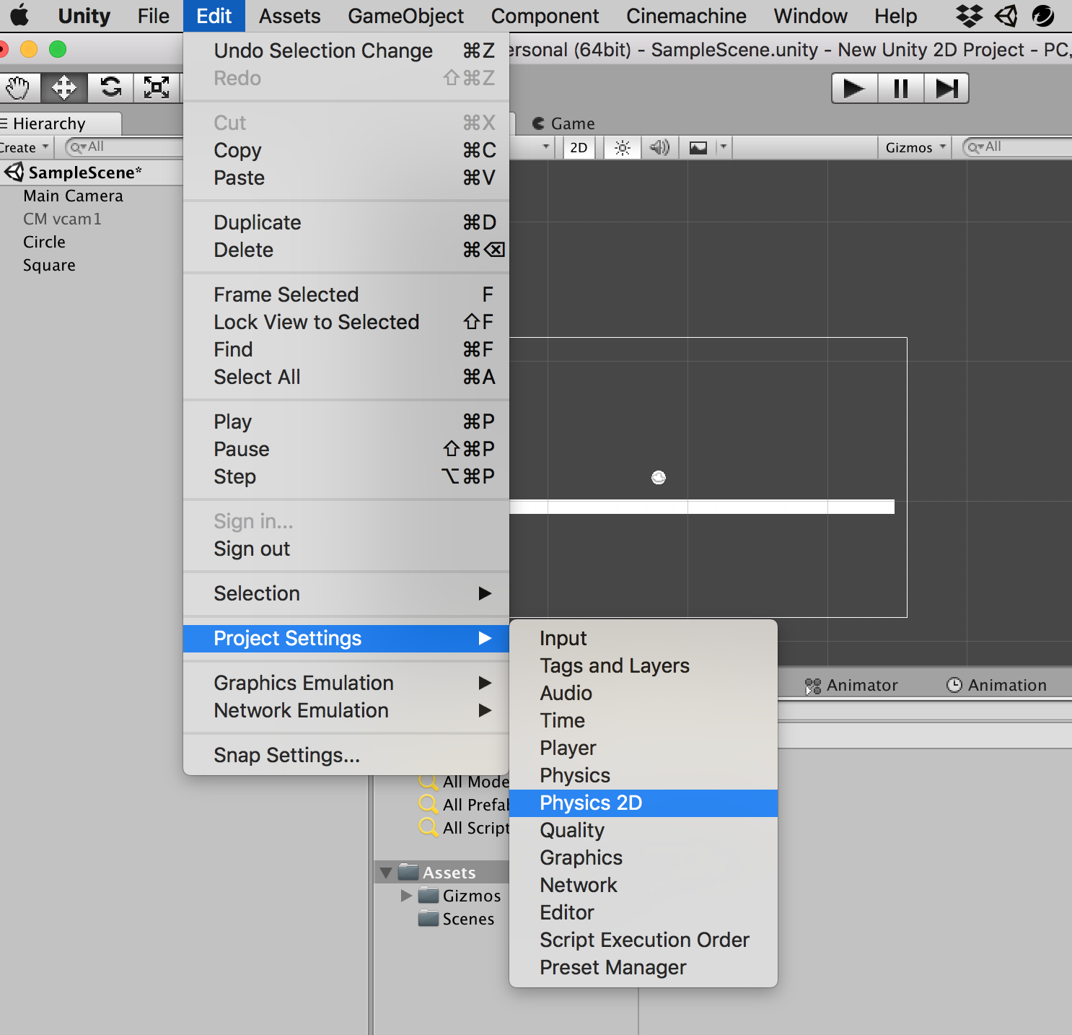This screenshot has width=1072, height=1035.
Task: Open Physics 2D settings
Action: pos(643,803)
